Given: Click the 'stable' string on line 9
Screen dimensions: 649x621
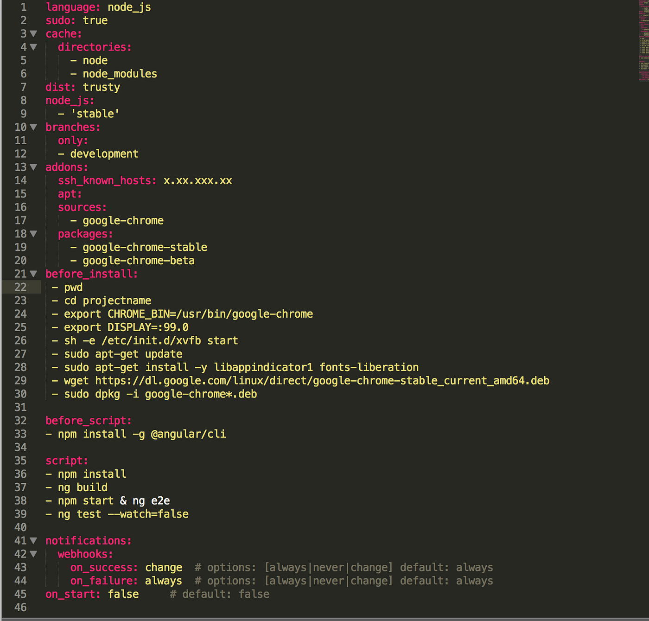Looking at the screenshot, I should (95, 114).
